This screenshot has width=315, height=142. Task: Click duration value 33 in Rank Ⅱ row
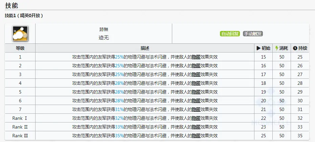coord(300,127)
